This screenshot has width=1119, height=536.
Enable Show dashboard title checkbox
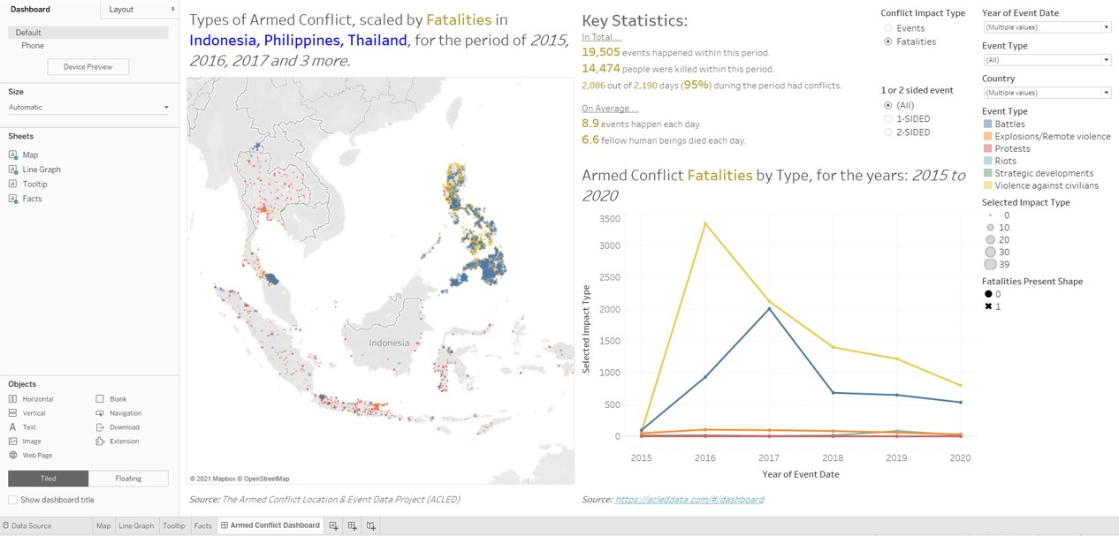tap(12, 500)
